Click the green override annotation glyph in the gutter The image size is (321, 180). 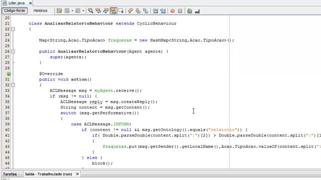[x=9, y=74]
